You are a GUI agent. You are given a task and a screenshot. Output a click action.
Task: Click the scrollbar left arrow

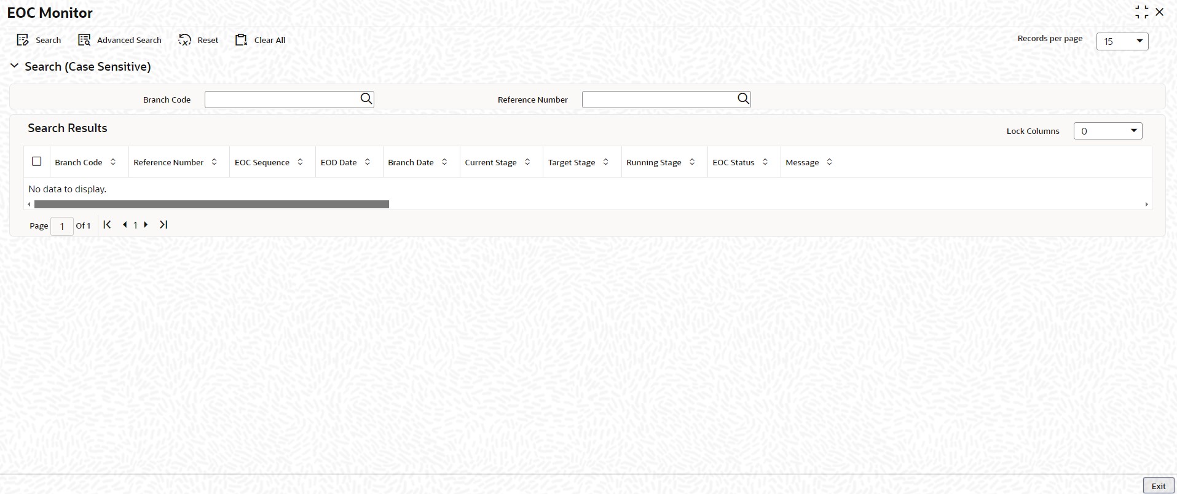pyautogui.click(x=29, y=204)
